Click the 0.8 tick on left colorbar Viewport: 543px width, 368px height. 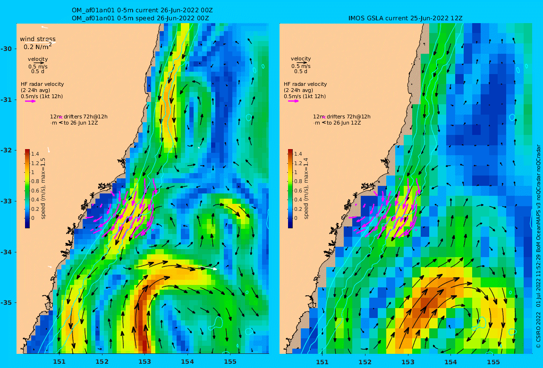35,181
